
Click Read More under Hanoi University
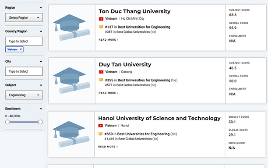point(108,147)
